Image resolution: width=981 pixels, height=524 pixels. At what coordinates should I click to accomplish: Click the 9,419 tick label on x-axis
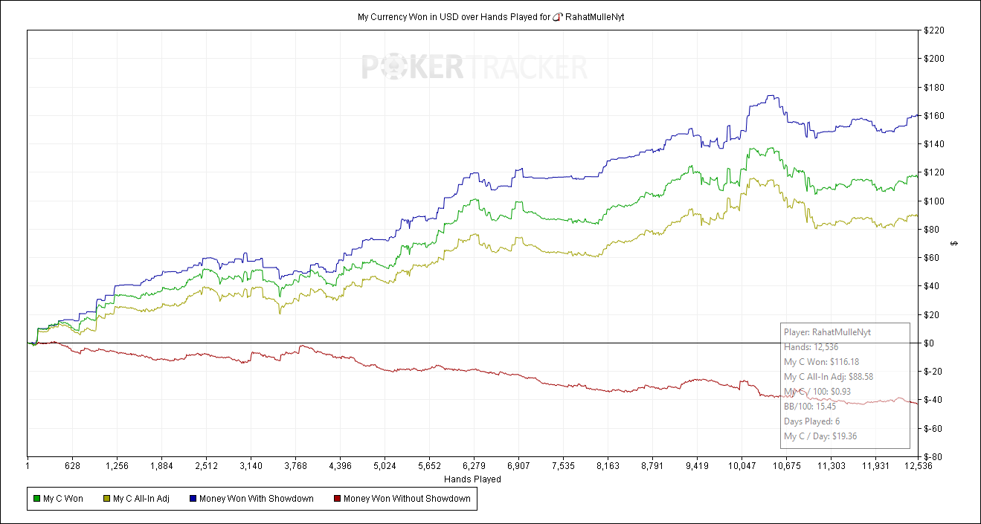[x=697, y=466]
